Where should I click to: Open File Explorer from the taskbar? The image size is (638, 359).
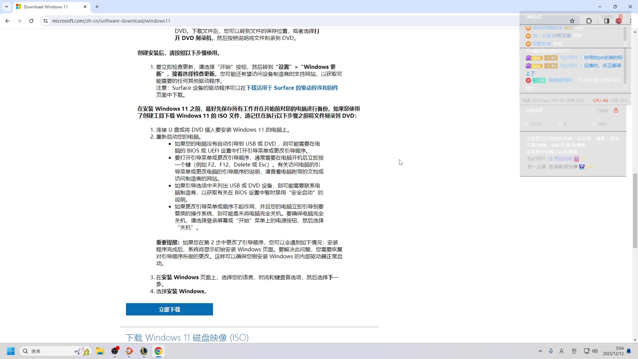pos(100,351)
